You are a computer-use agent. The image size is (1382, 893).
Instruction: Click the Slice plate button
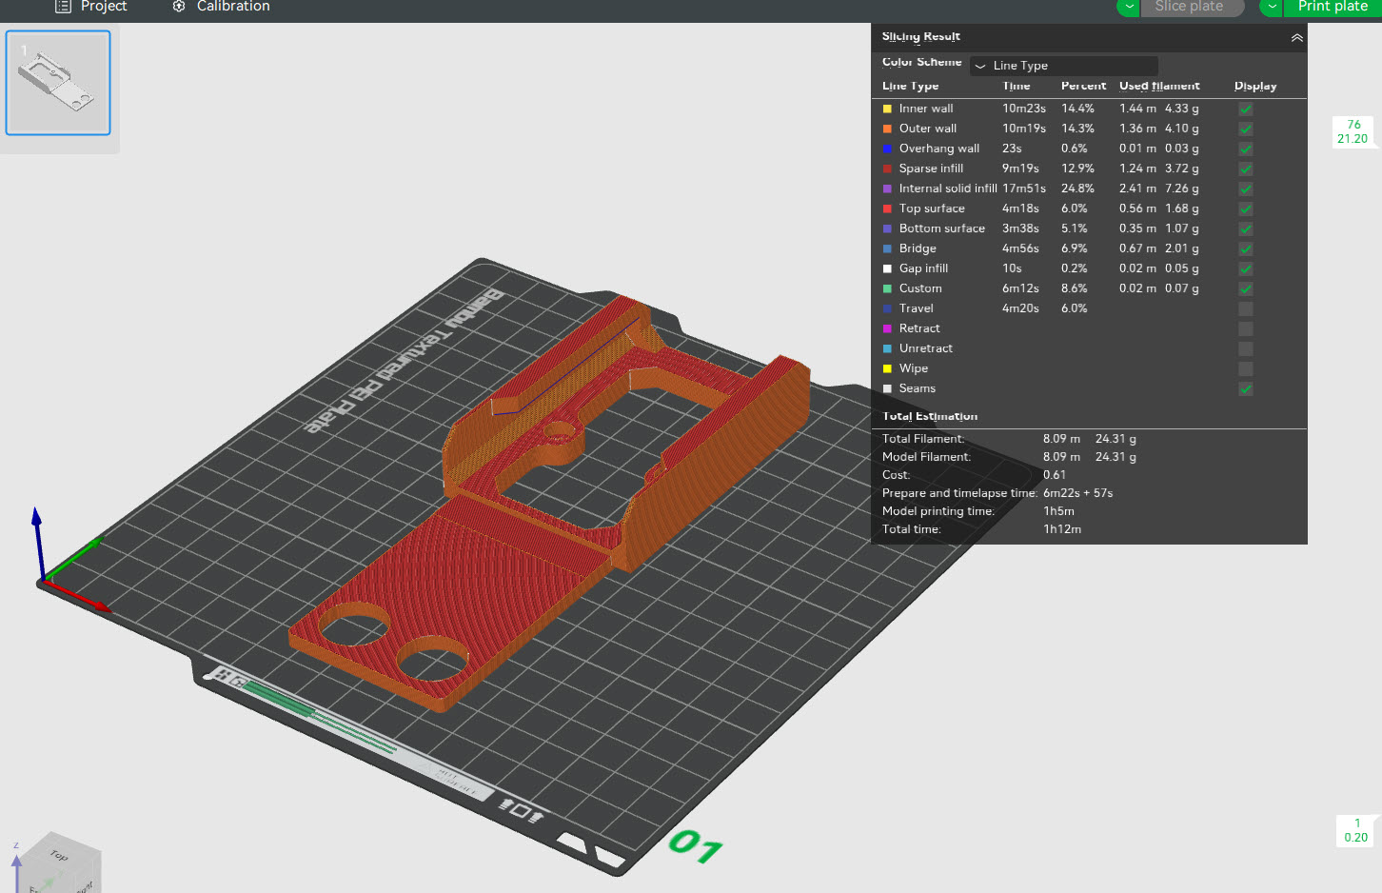1189,7
